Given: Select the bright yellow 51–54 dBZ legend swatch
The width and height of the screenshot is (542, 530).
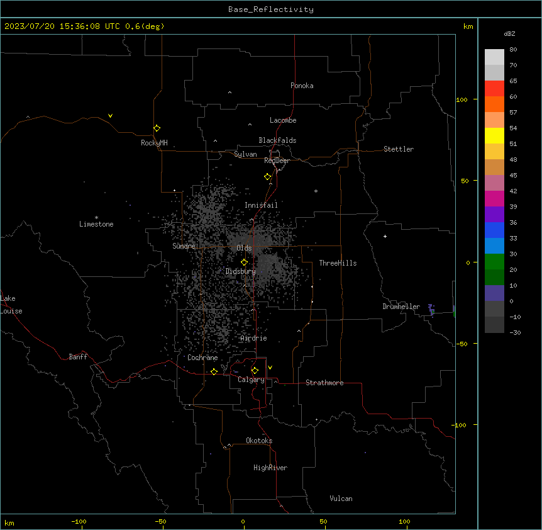Looking at the screenshot, I should coord(494,135).
